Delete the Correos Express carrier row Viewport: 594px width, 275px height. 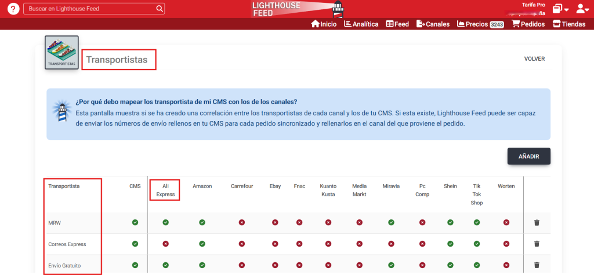pos(537,244)
